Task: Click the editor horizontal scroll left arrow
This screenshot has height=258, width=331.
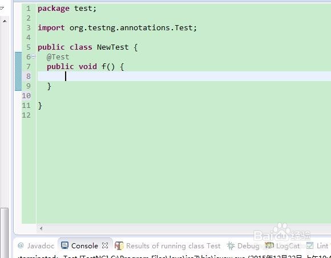Action: coord(41,228)
